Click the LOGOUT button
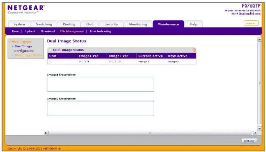The image size is (266, 152). pyautogui.click(x=251, y=23)
